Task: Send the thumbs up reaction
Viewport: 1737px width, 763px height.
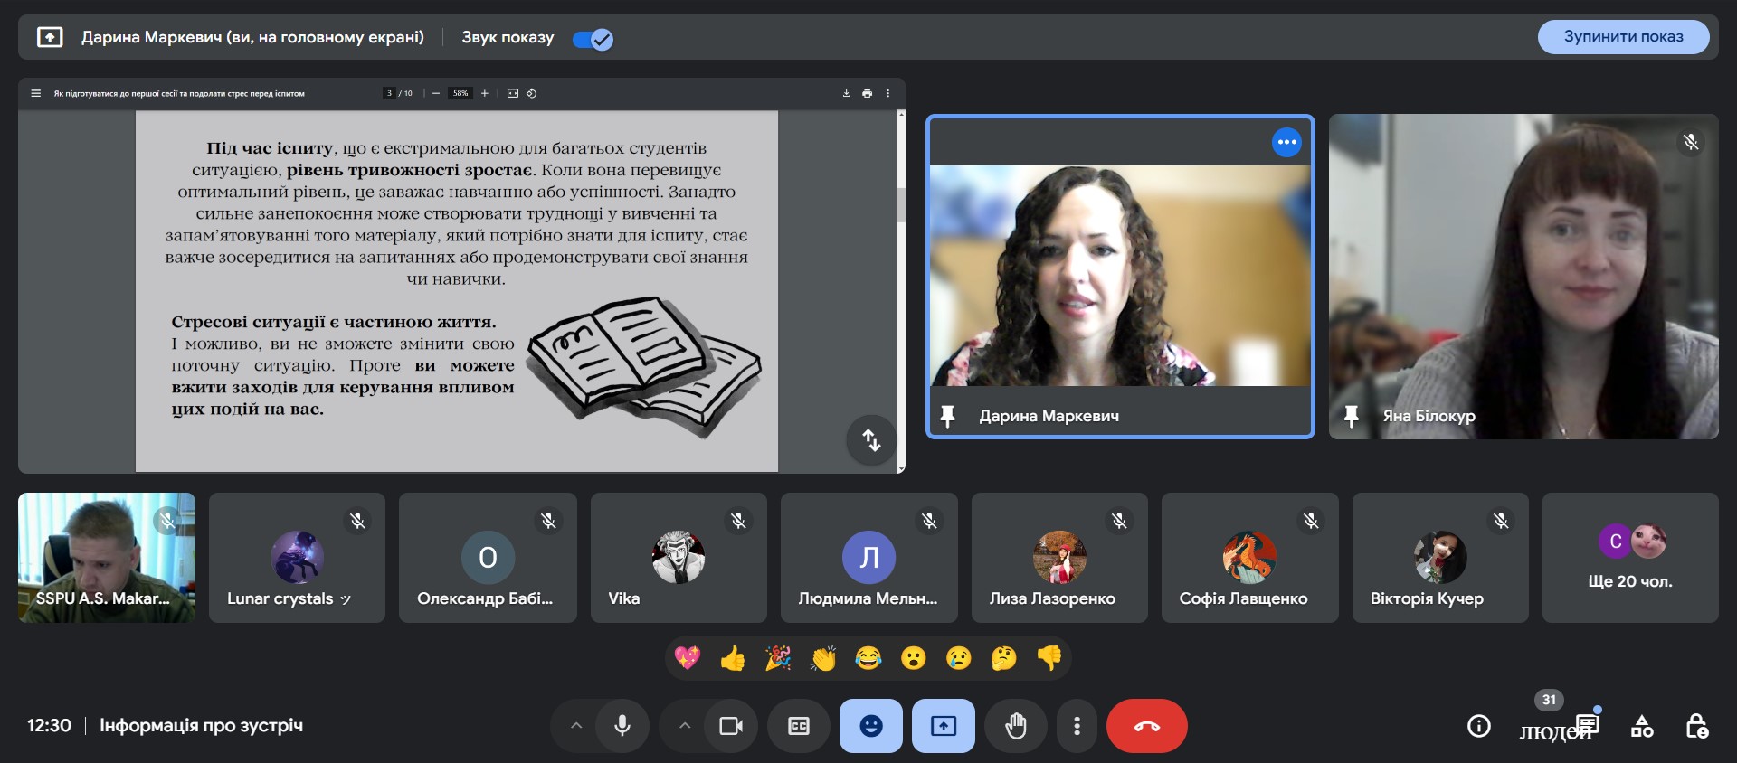Action: (733, 658)
